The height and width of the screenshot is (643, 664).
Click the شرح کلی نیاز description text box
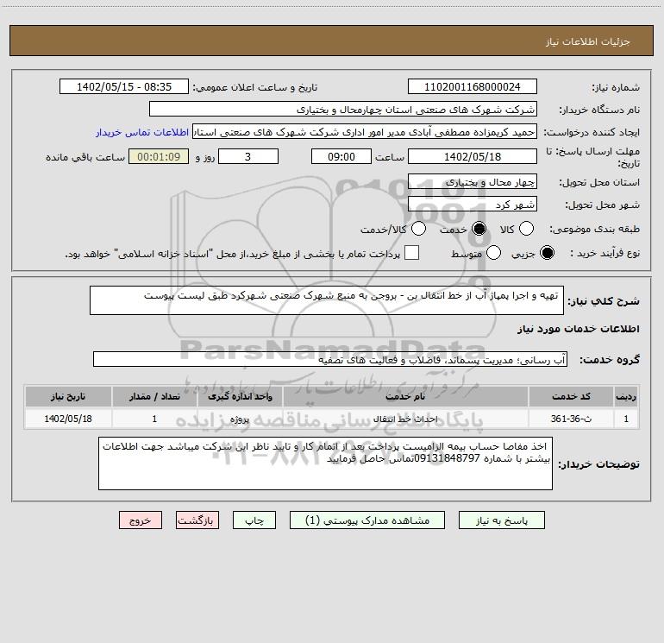[x=327, y=300]
